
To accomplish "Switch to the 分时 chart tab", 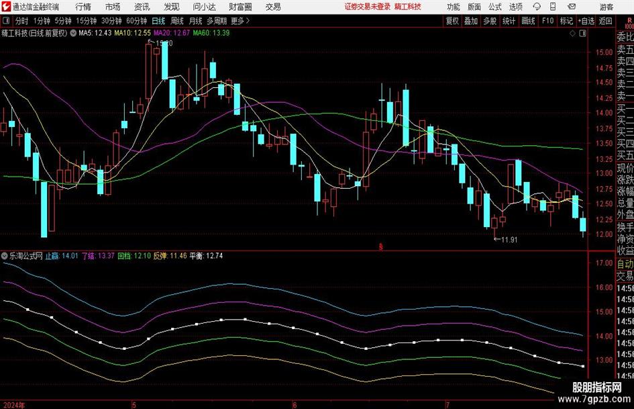I will [x=21, y=21].
